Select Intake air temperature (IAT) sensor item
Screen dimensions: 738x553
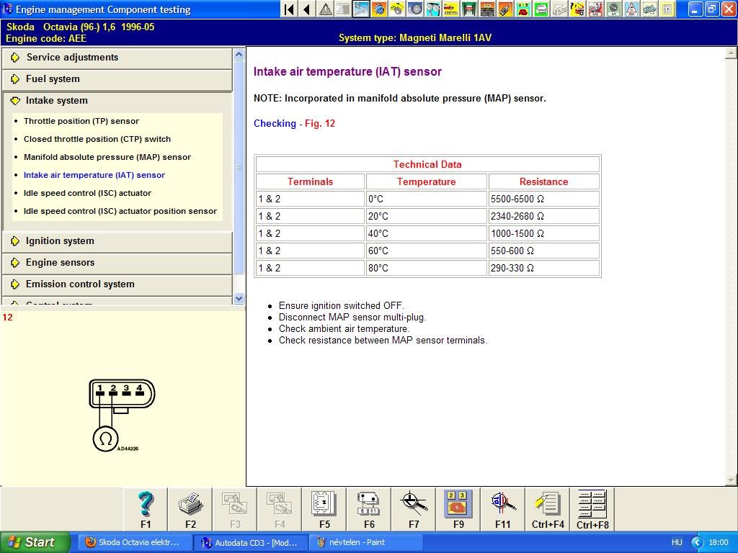[94, 175]
